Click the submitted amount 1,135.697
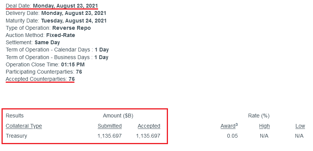This screenshot has height=151, width=313. [x=110, y=136]
